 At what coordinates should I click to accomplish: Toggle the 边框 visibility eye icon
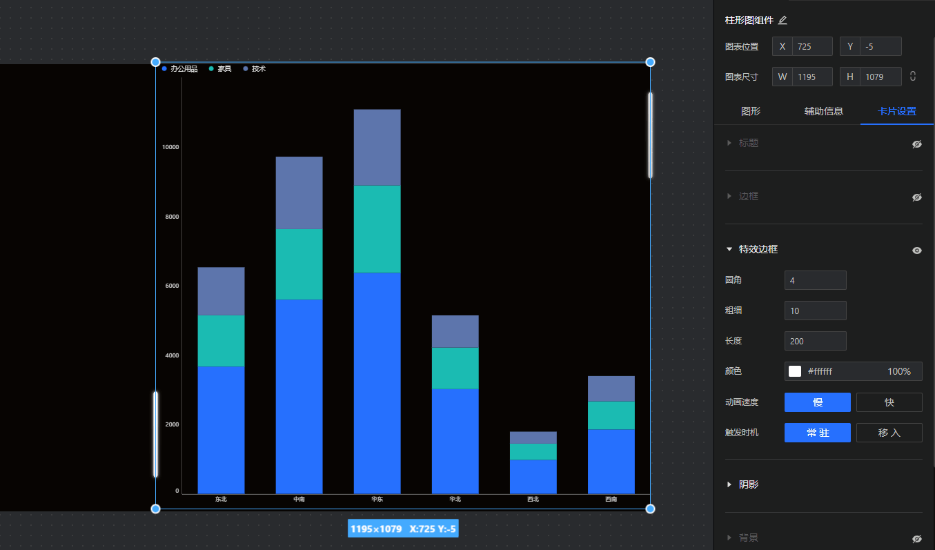pyautogui.click(x=916, y=197)
